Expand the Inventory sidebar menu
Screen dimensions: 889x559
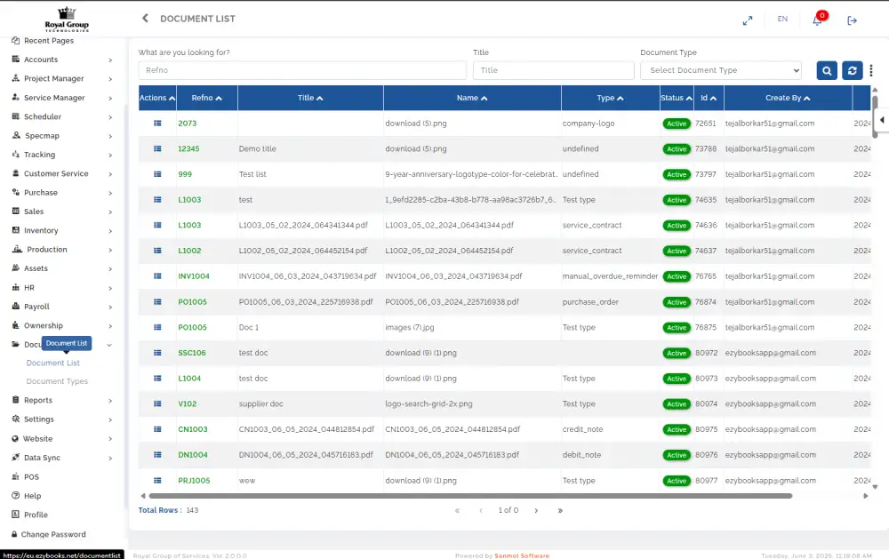(62, 230)
